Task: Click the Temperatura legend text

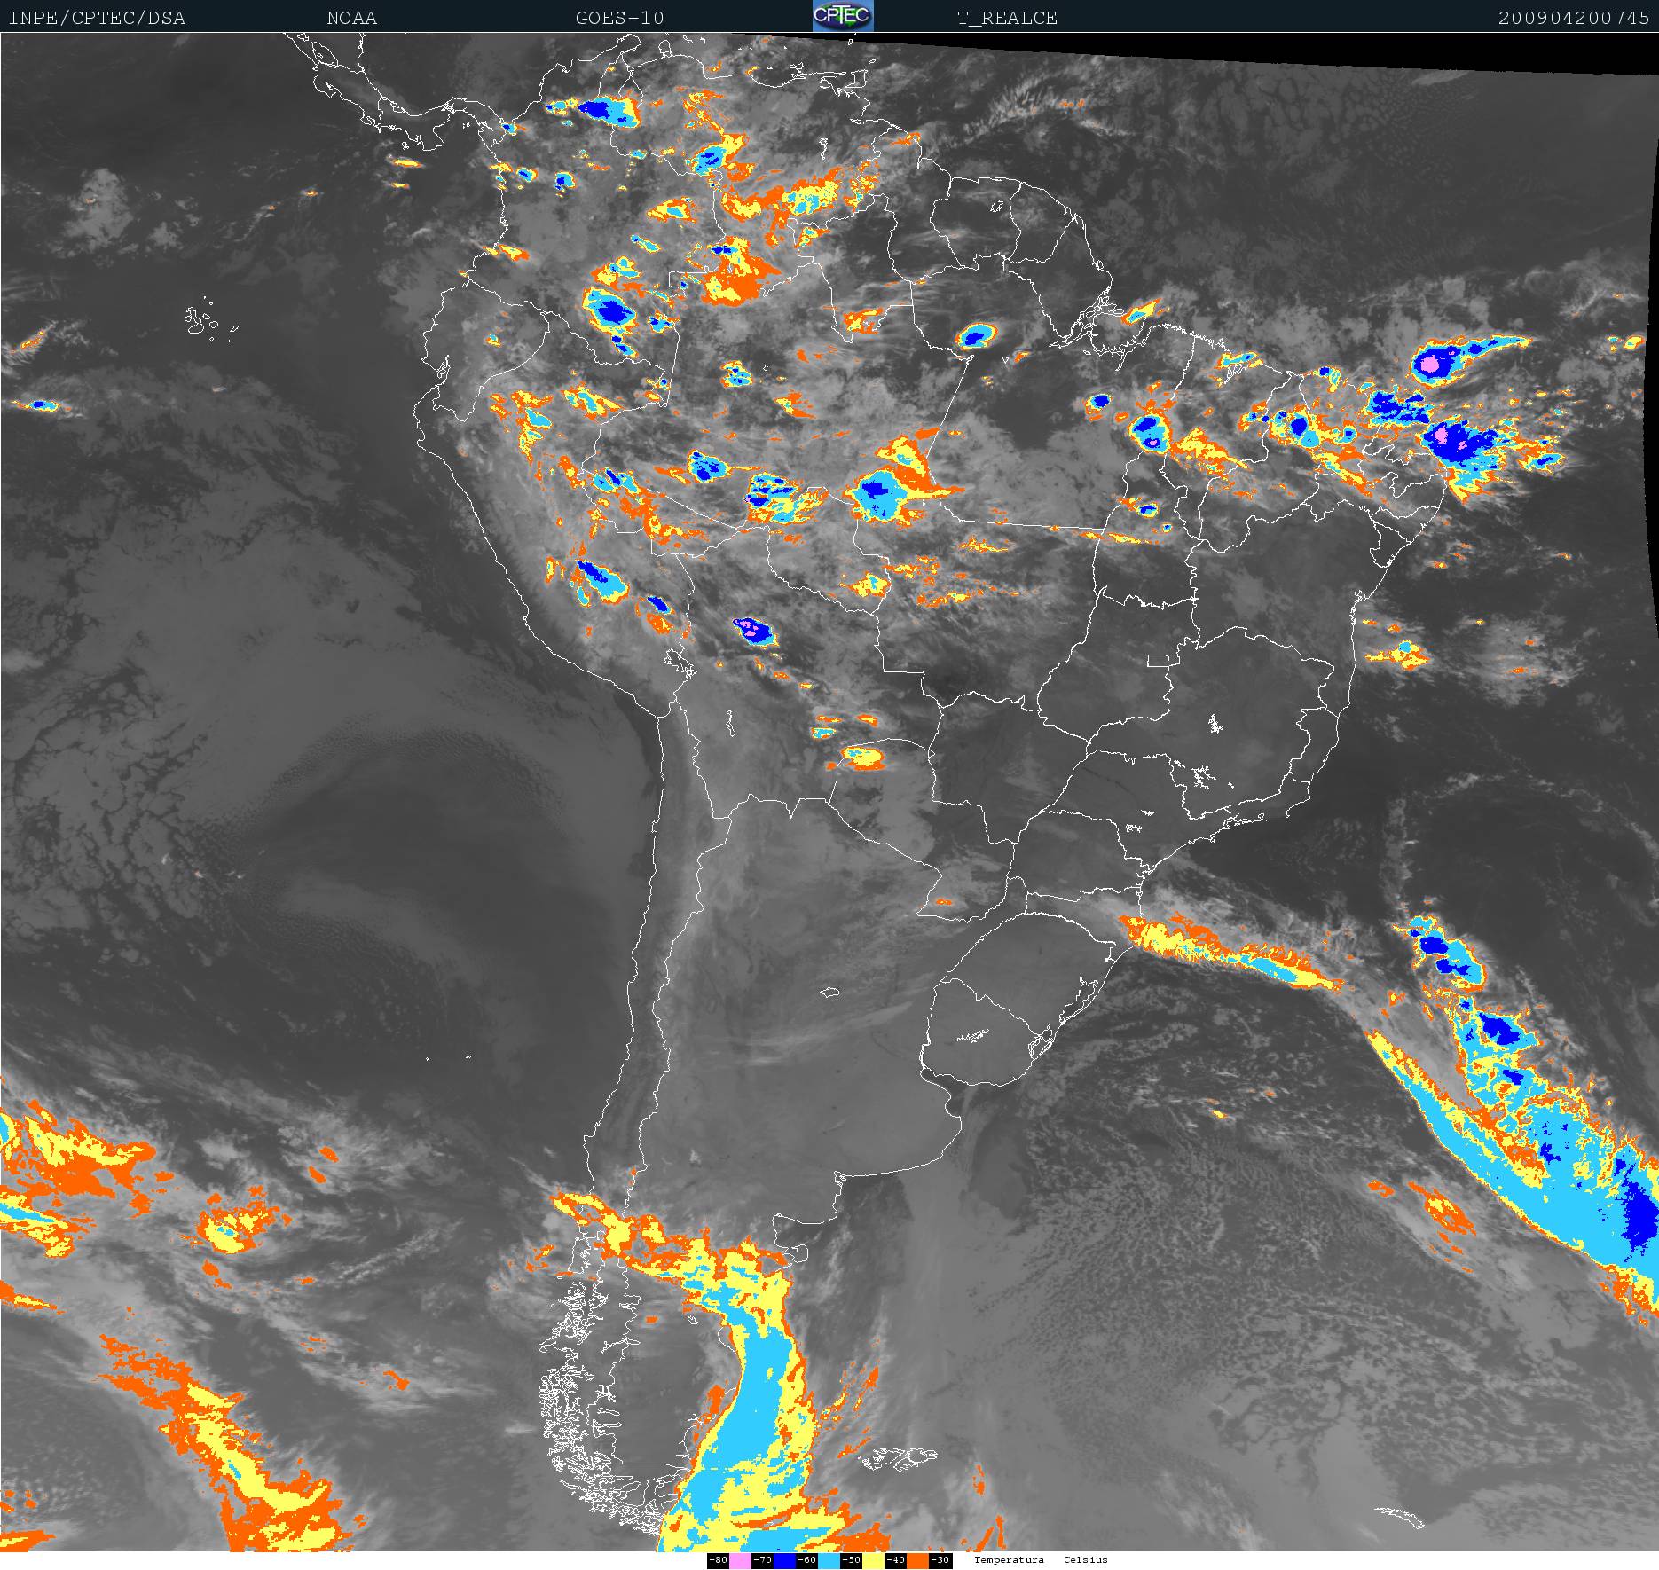Action: (1009, 1560)
